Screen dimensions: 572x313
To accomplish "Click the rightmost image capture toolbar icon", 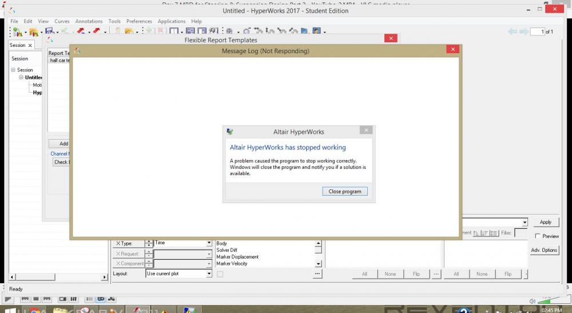I will pyautogui.click(x=317, y=31).
